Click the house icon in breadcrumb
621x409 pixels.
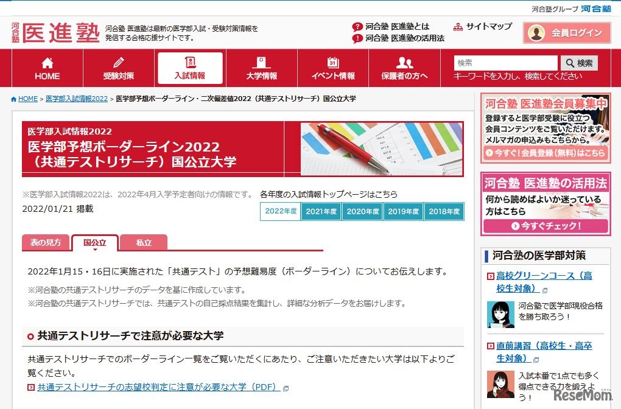(14, 99)
